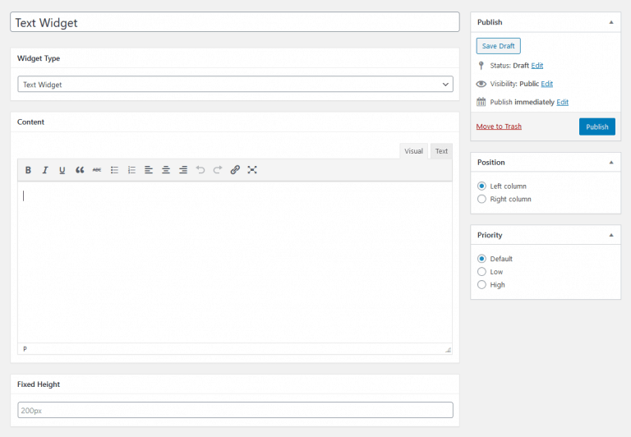The height and width of the screenshot is (437, 631).
Task: Choose Low priority
Action: coord(481,272)
